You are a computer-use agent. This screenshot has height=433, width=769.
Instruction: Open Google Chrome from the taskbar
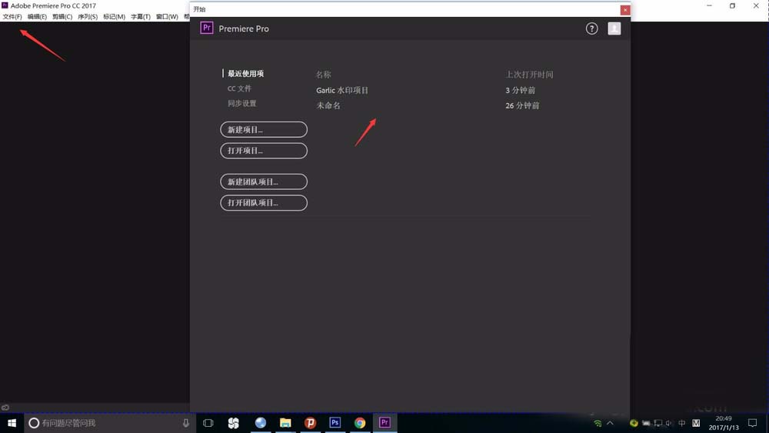[x=360, y=423]
